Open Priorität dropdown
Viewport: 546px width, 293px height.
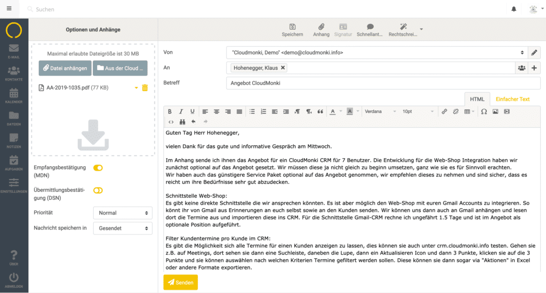123,213
